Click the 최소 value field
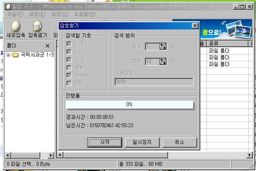The width and height of the screenshot is (256, 171). click(152, 47)
